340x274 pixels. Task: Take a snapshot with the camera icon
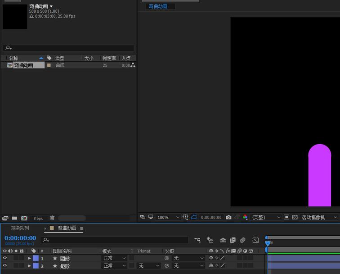228,217
